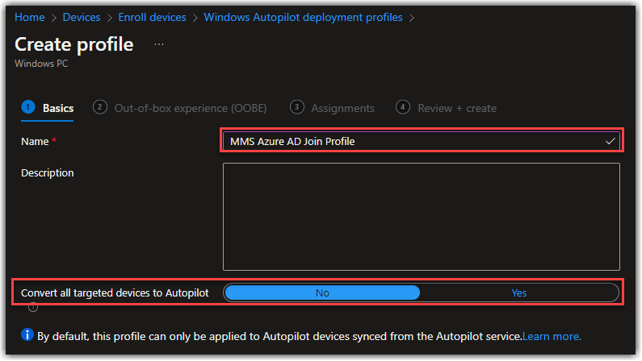Go to the Review + create tab
The width and height of the screenshot is (642, 361).
click(457, 108)
